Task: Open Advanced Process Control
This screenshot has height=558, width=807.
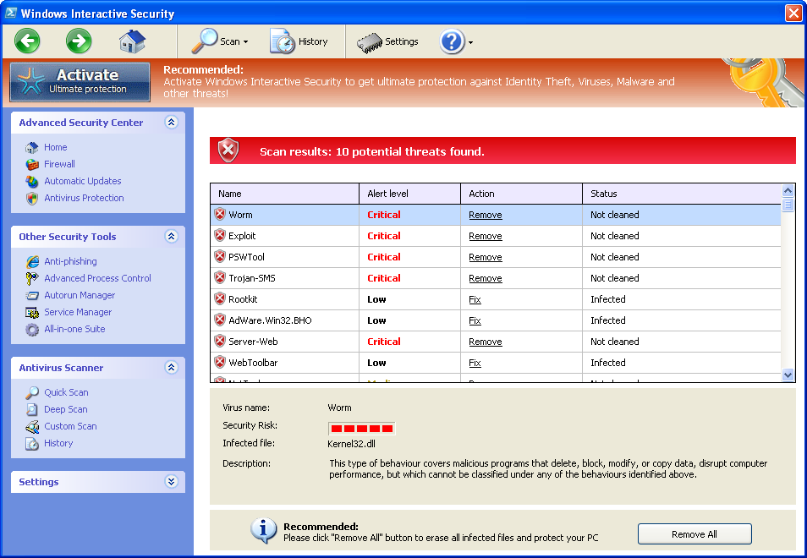Action: pos(97,278)
